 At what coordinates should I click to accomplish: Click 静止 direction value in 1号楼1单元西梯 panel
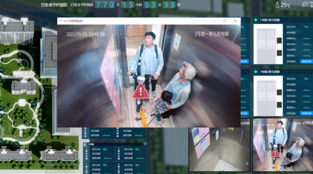tap(306, 27)
